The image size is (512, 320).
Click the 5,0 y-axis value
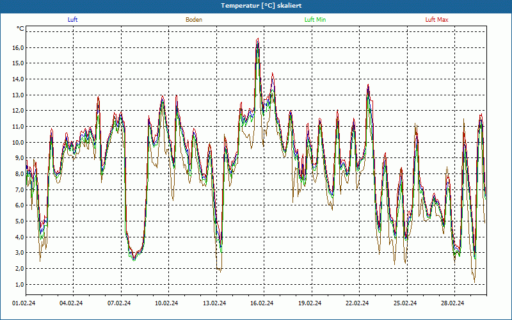(19, 221)
